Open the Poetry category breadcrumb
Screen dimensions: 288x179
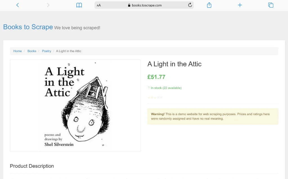pos(46,51)
